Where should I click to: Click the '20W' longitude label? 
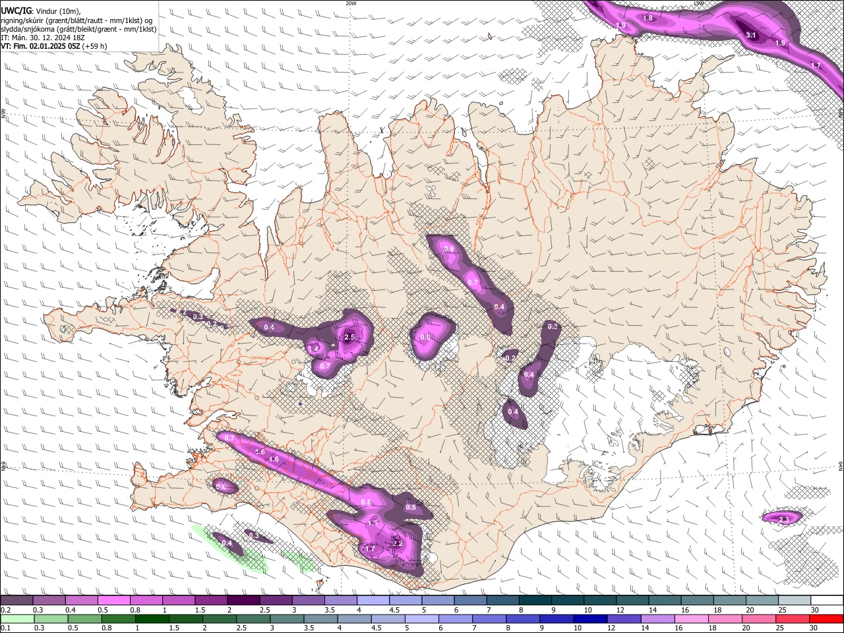(x=351, y=3)
